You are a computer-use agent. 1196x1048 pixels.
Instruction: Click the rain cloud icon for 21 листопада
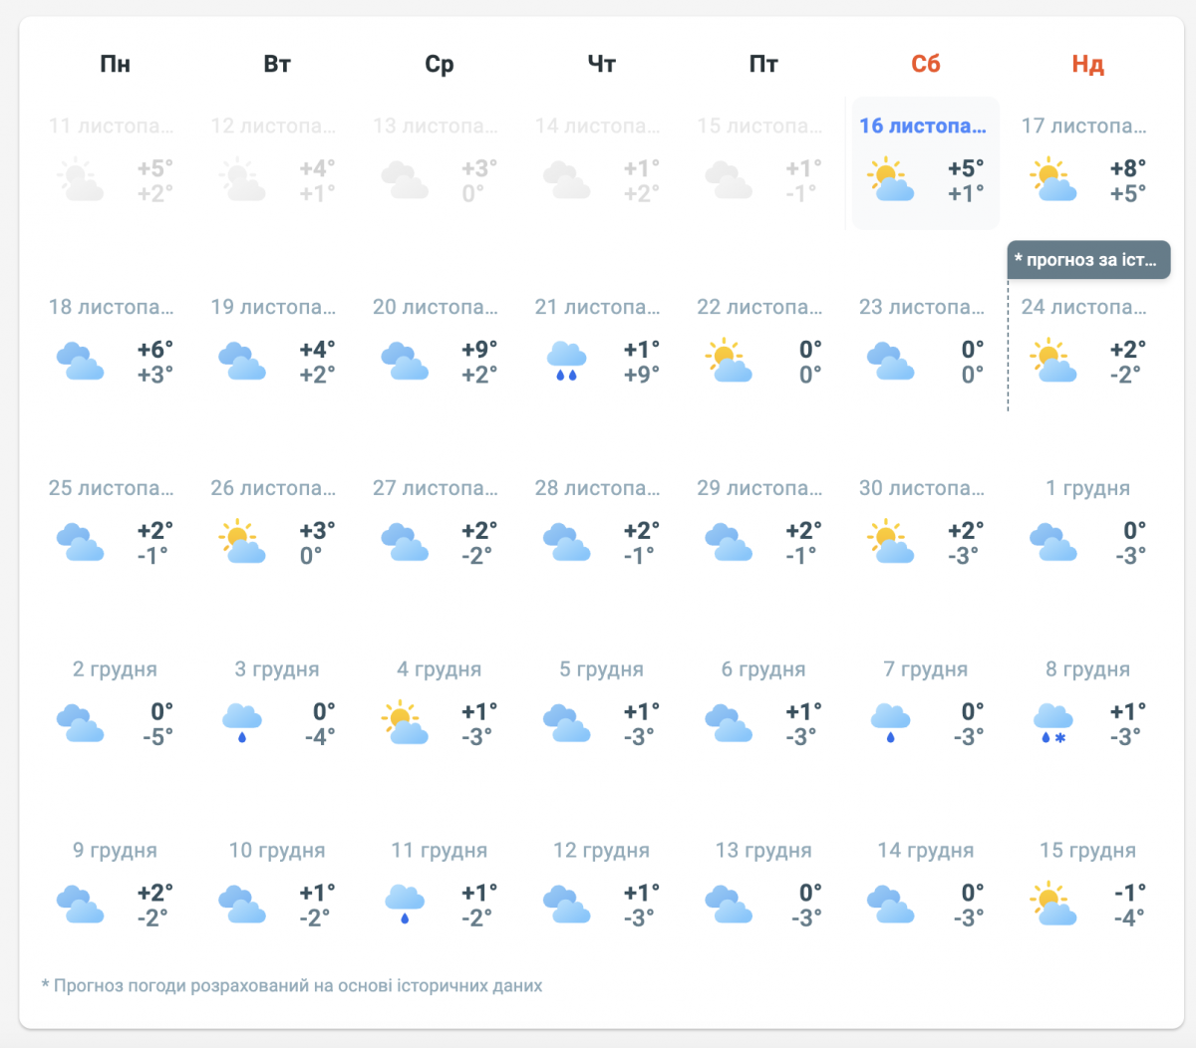pyautogui.click(x=566, y=362)
